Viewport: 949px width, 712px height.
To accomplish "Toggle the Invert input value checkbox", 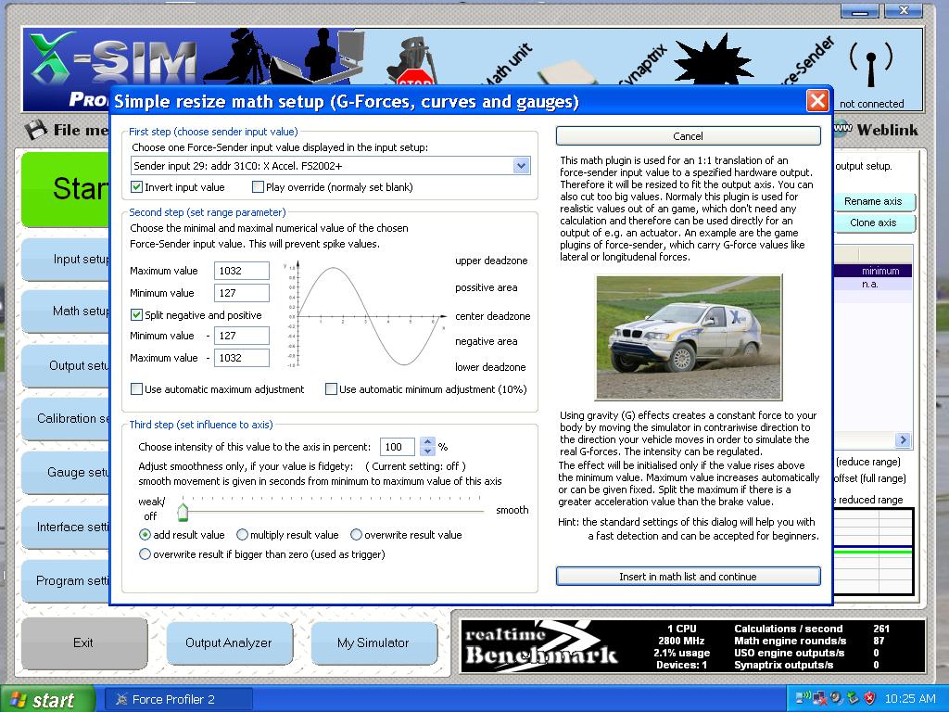I will click(137, 187).
